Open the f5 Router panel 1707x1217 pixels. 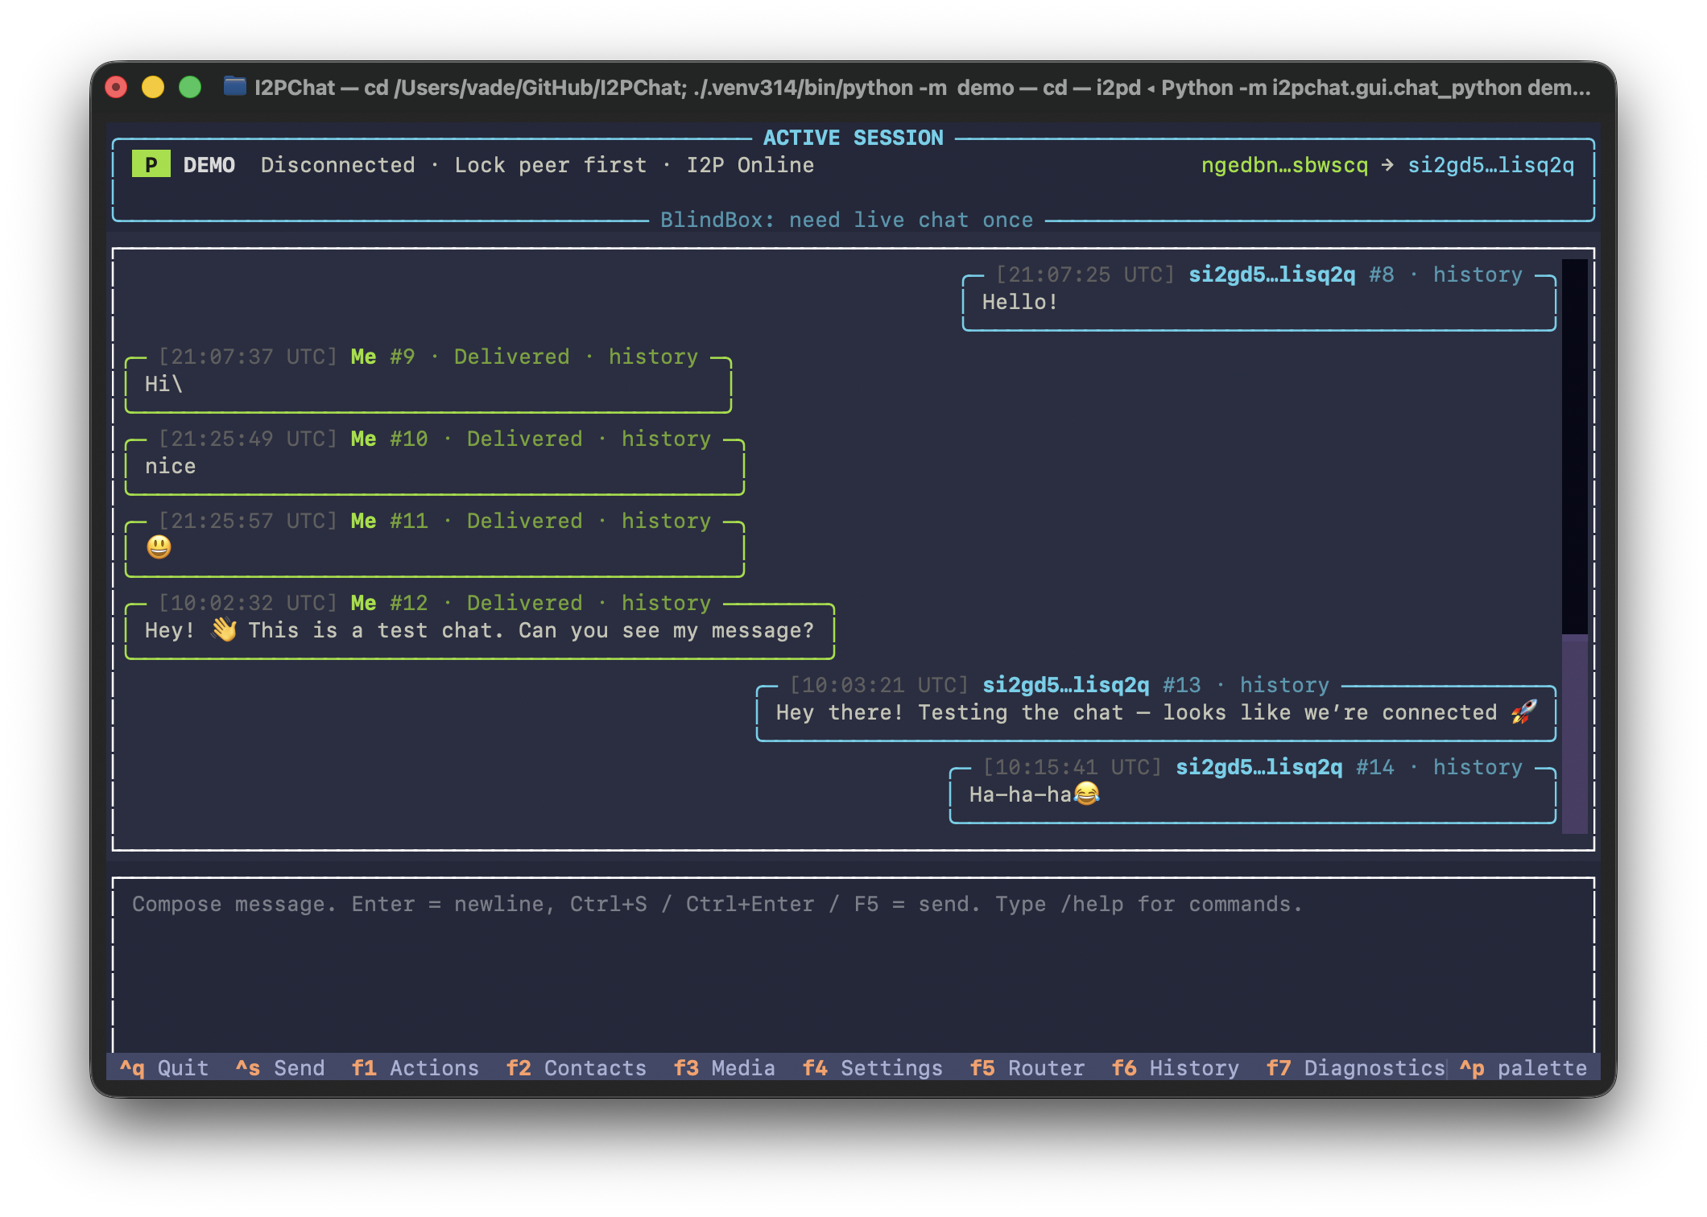[1027, 1068]
